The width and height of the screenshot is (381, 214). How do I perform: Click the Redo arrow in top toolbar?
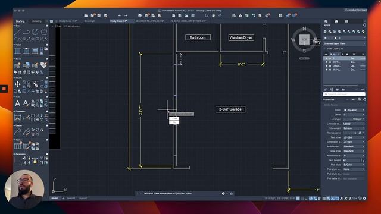tap(126, 15)
